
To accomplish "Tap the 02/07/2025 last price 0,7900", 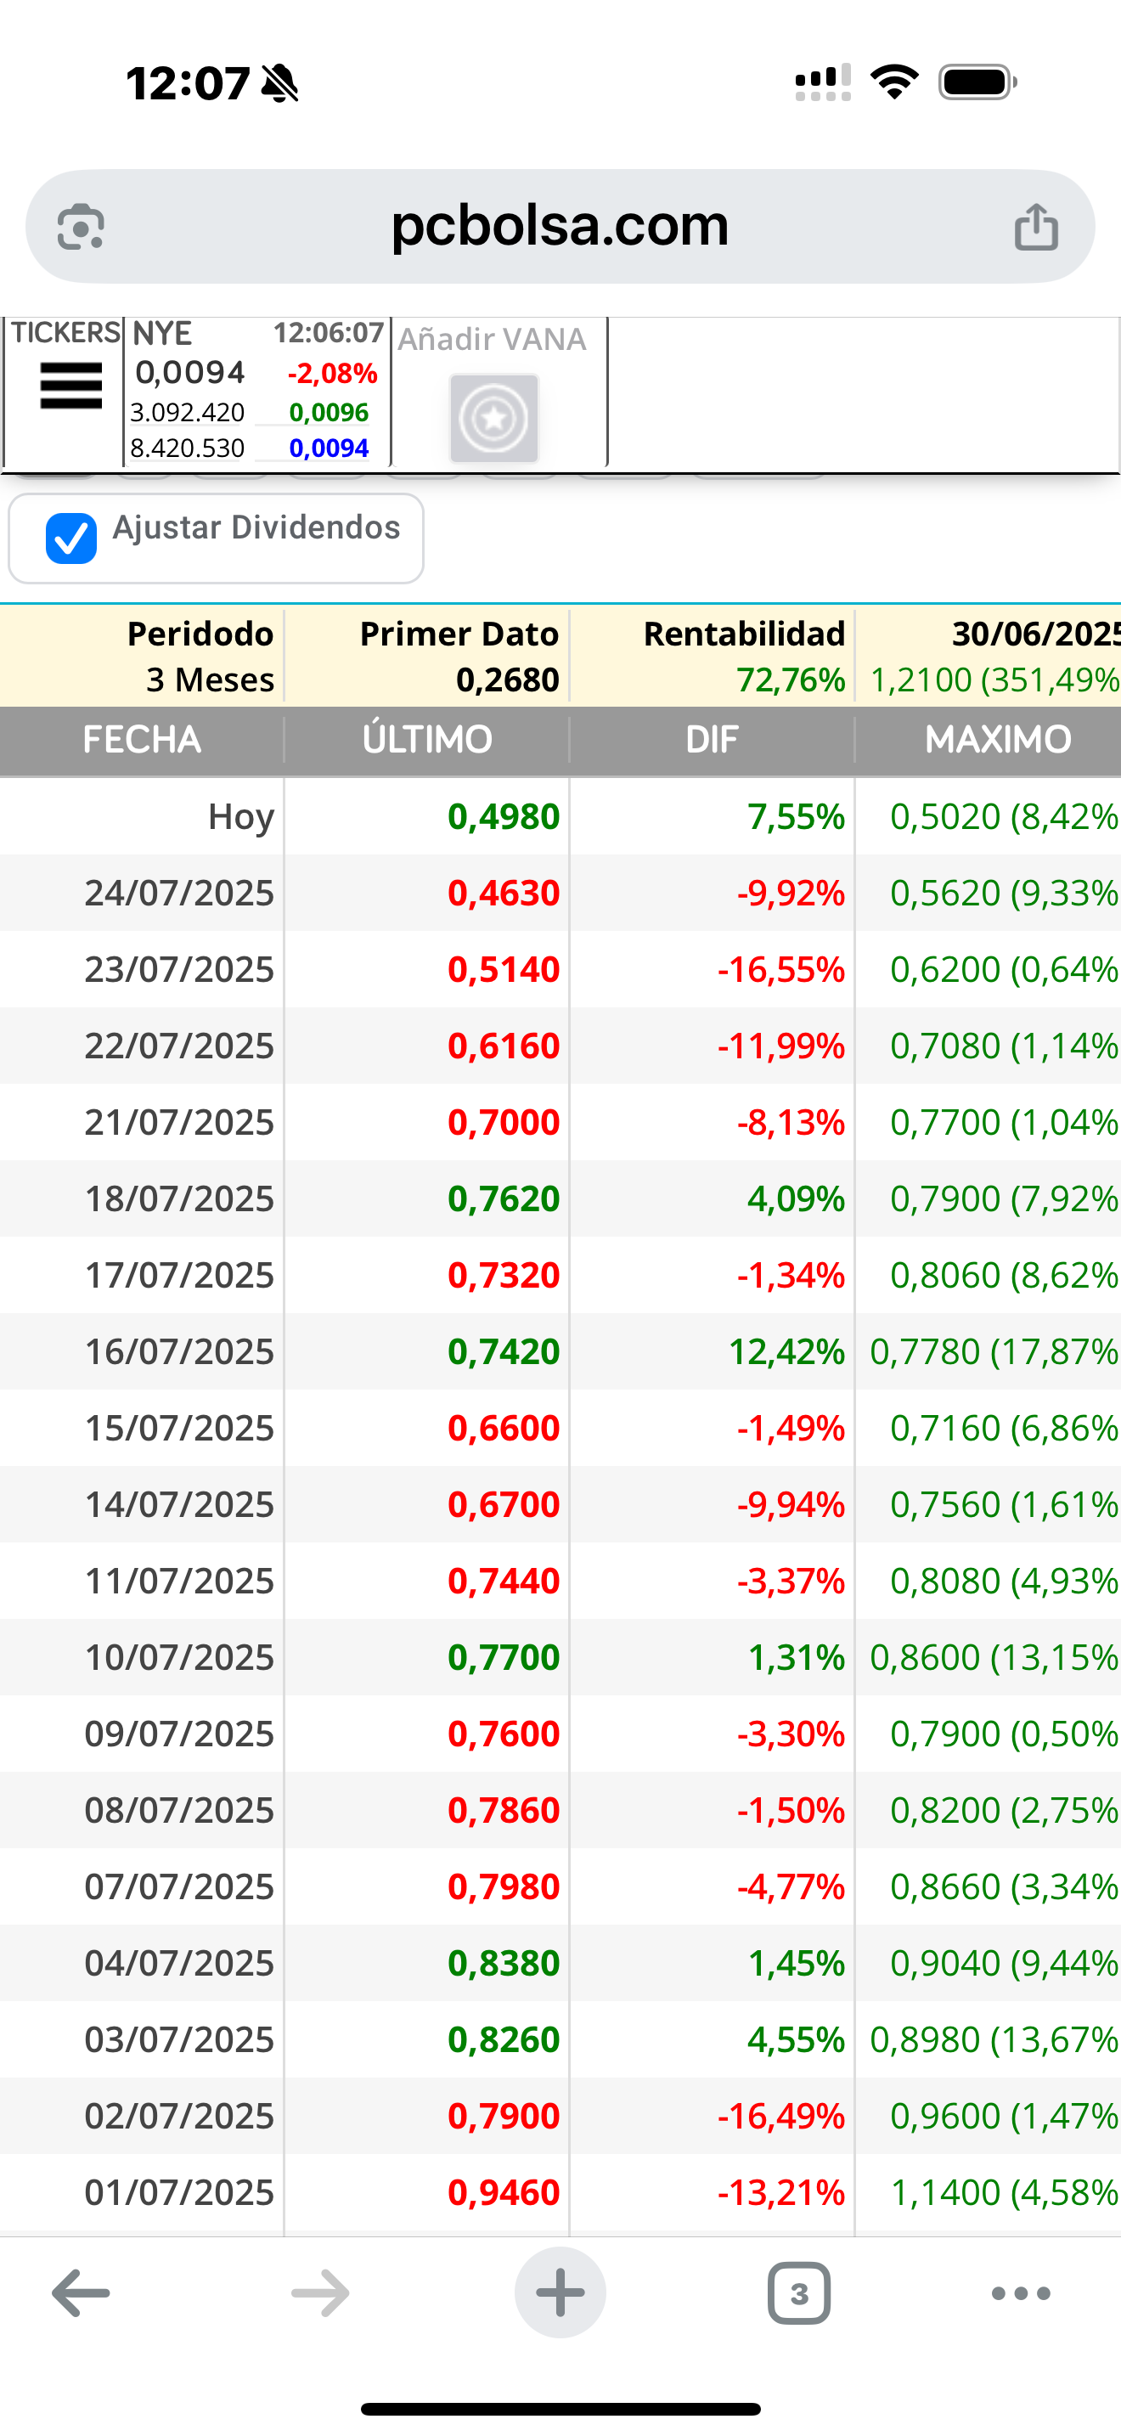I will (504, 2116).
